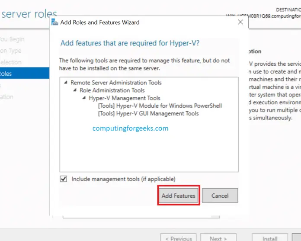Screen dimensions: 301x241
Task: Collapse the Remote Server Administration Tools arrow
Action: click(x=66, y=83)
